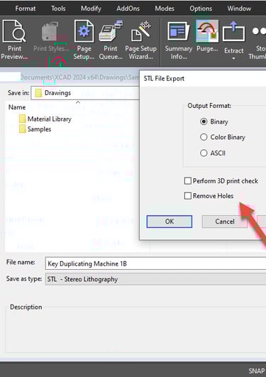Open the Print Queue tool
The width and height of the screenshot is (266, 377).
[x=111, y=40]
